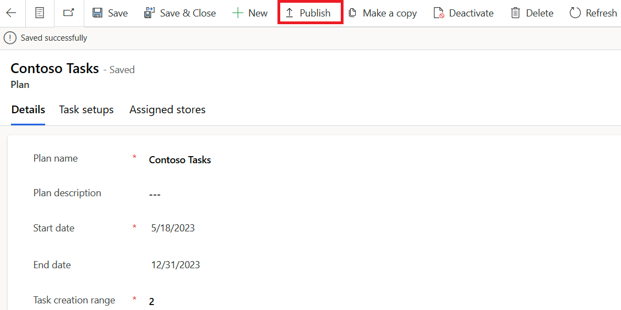Viewport: 621px width, 310px height.
Task: Edit the Plan name field Contoso Tasks
Action: click(180, 160)
